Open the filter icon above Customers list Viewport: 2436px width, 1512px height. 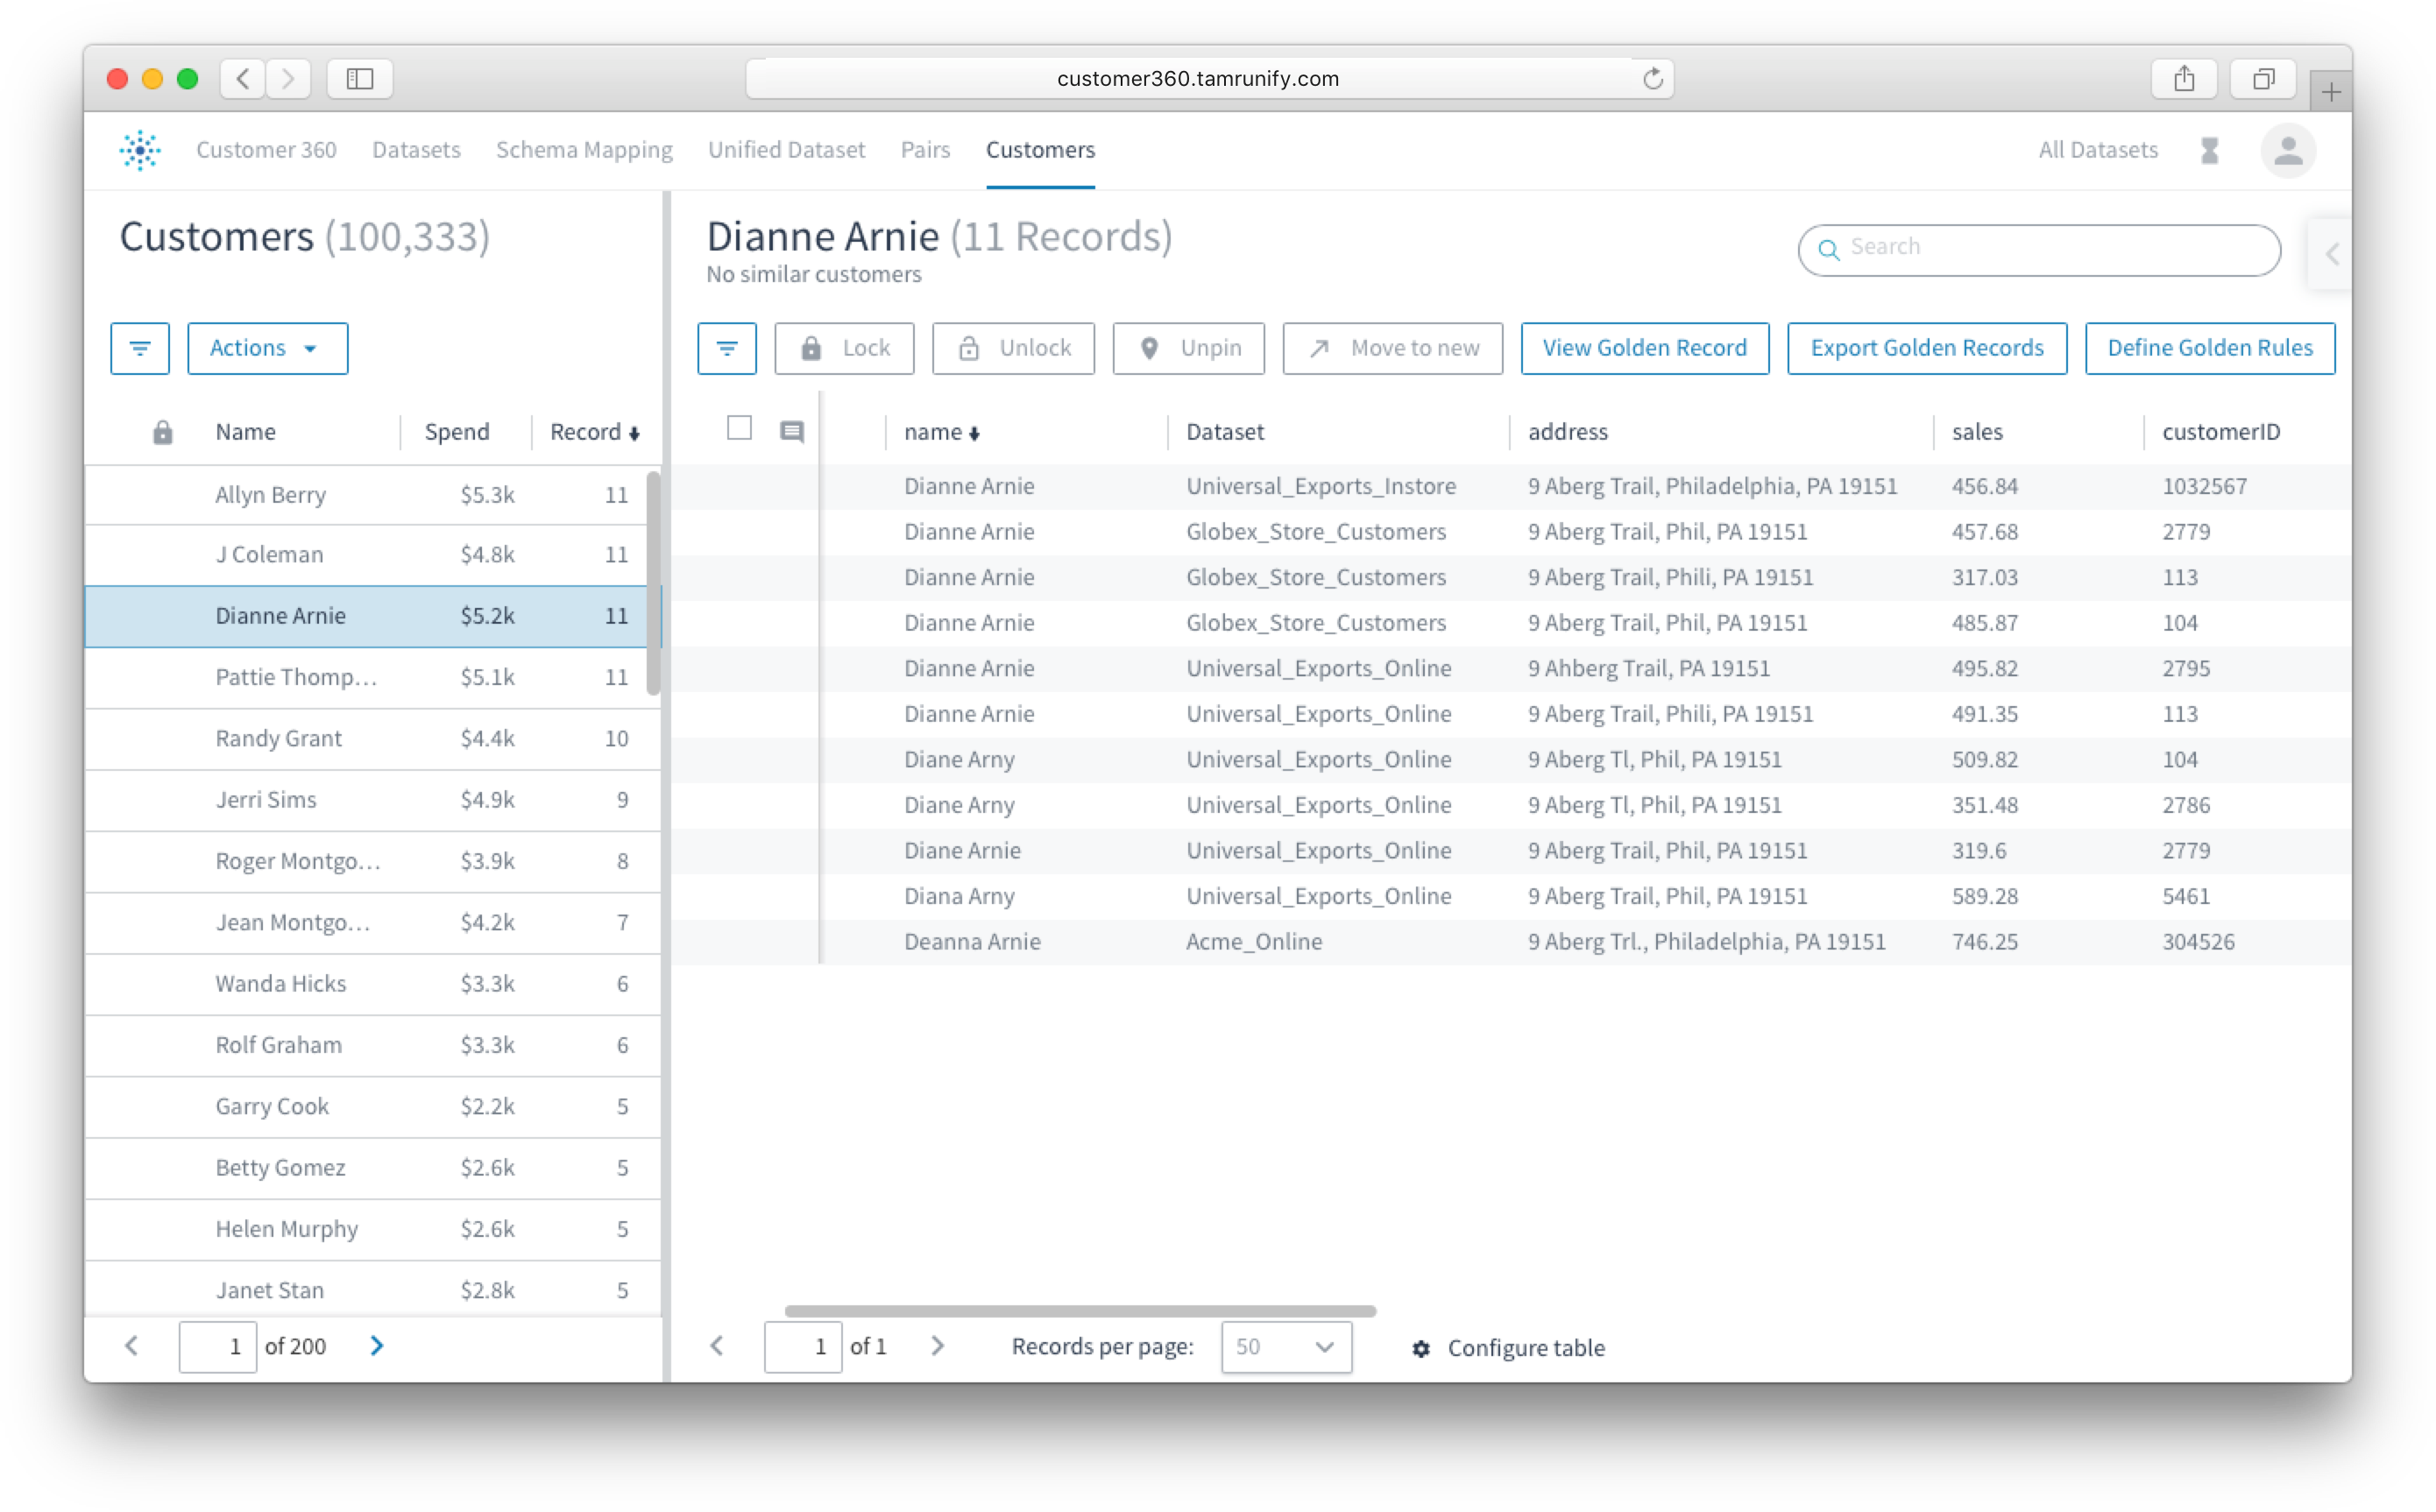pyautogui.click(x=140, y=348)
